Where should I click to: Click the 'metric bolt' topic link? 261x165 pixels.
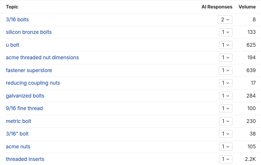tap(18, 121)
